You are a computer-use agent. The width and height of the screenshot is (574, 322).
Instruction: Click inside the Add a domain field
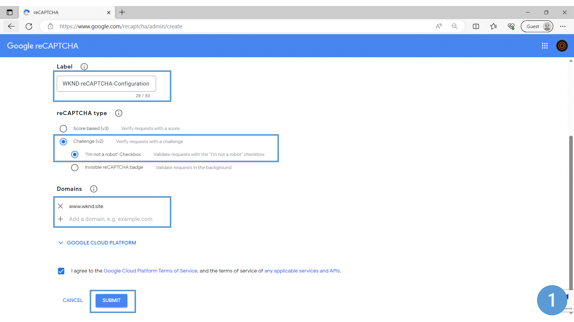(111, 219)
